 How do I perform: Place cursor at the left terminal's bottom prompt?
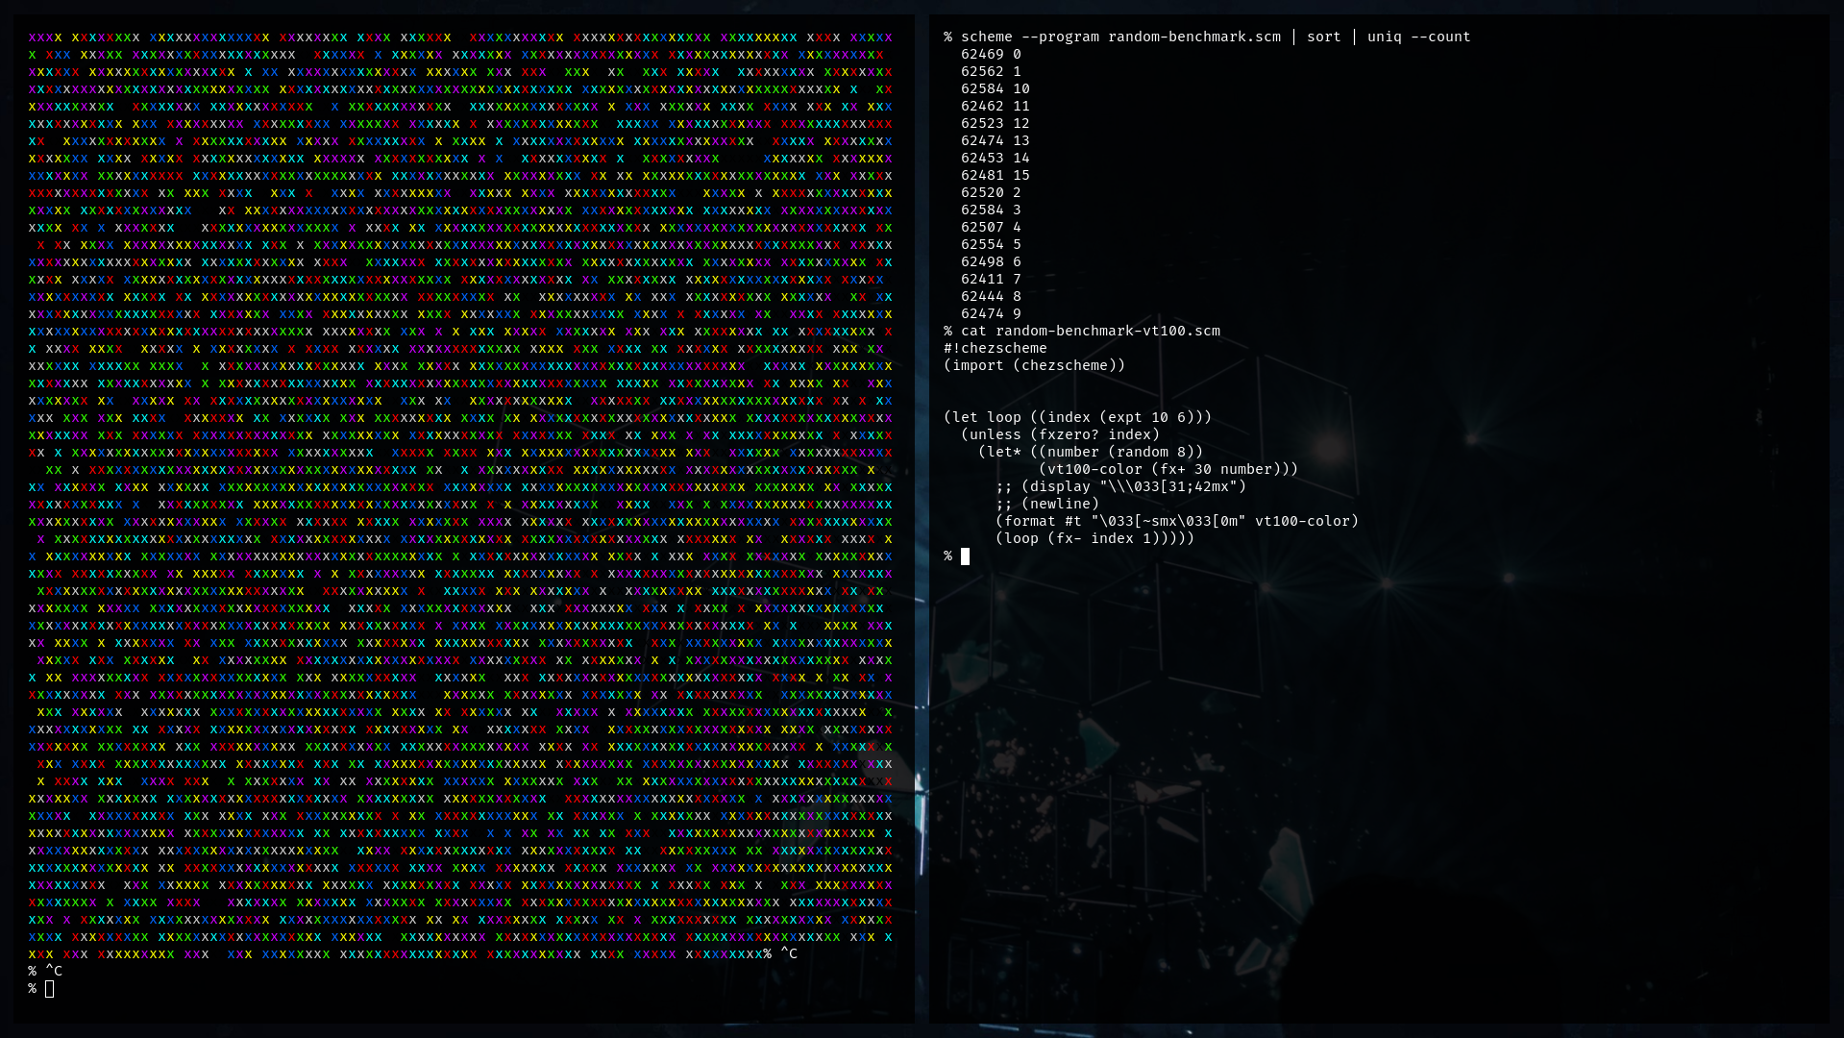[49, 989]
